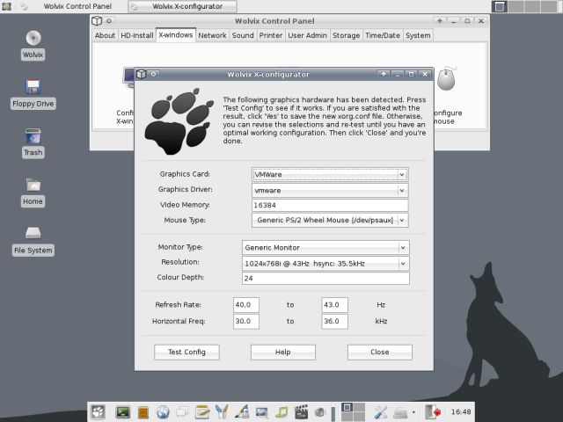Click the Help button
The width and height of the screenshot is (563, 422).
coord(283,352)
